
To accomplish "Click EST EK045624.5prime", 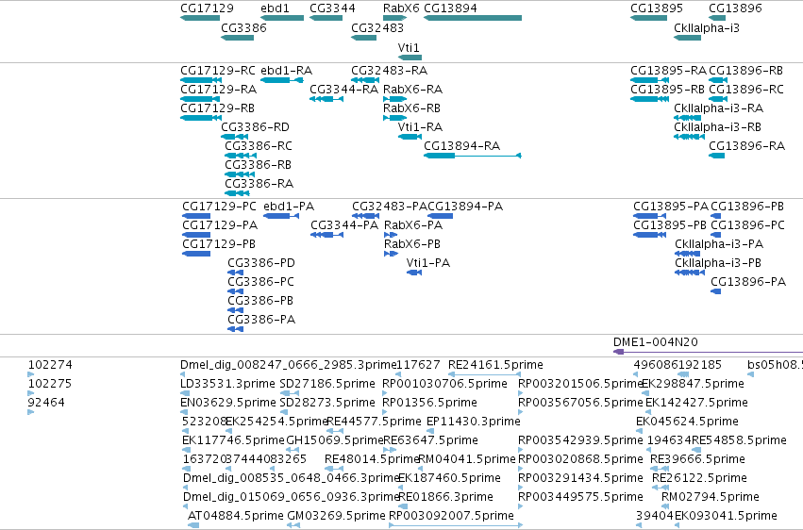I will (639, 431).
